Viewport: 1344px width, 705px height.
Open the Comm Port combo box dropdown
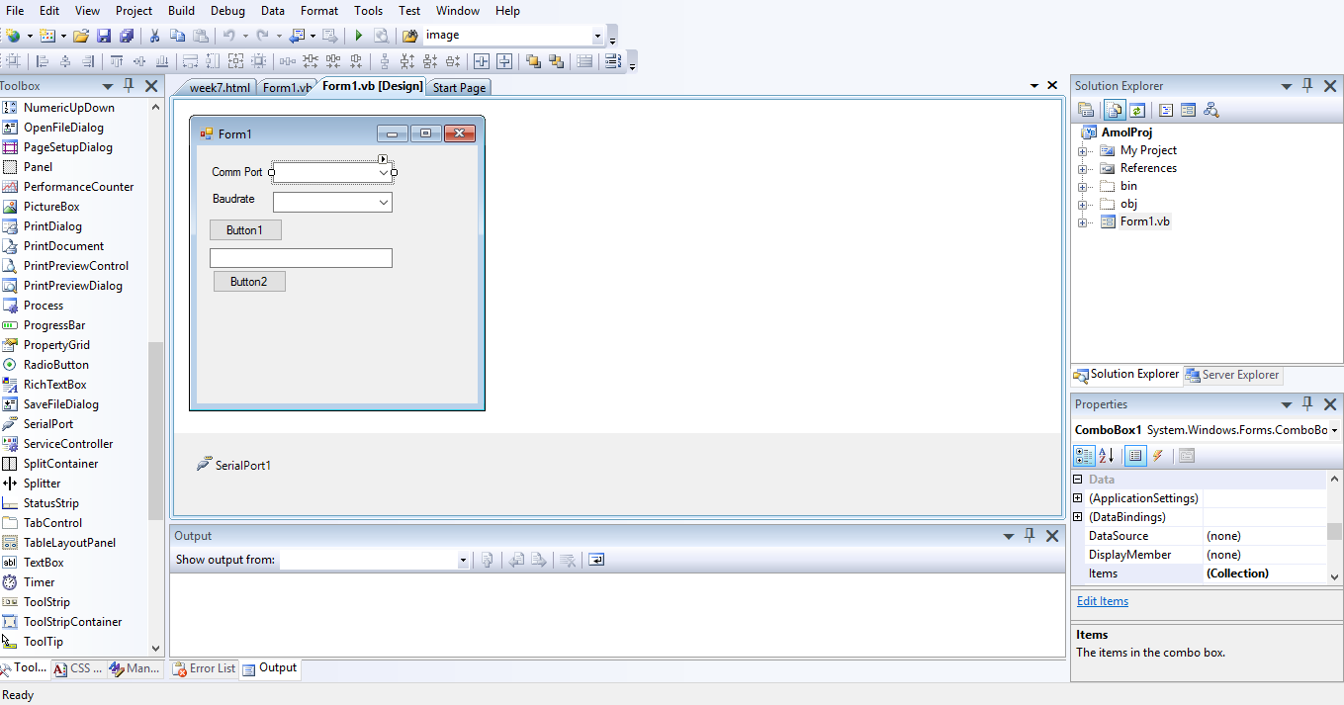(385, 172)
